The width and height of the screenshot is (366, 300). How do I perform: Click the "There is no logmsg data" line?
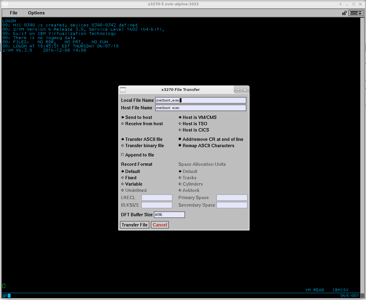pyautogui.click(x=39, y=38)
